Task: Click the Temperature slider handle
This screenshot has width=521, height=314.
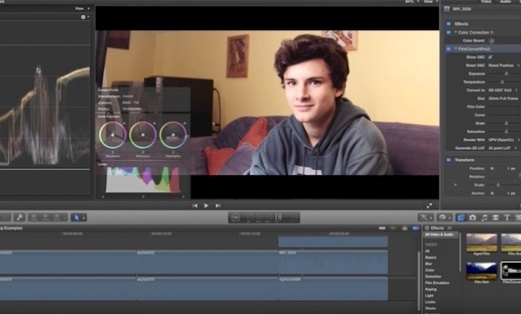Action: click(502, 82)
